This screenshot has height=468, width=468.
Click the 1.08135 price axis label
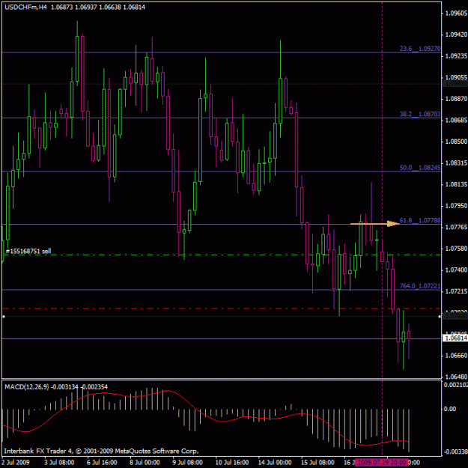point(456,184)
